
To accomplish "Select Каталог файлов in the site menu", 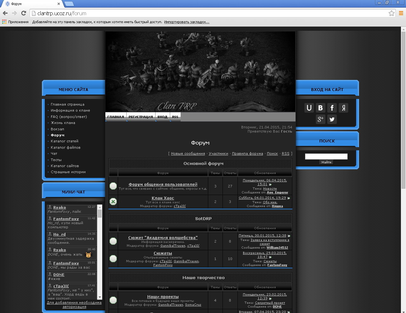I will [65, 147].
